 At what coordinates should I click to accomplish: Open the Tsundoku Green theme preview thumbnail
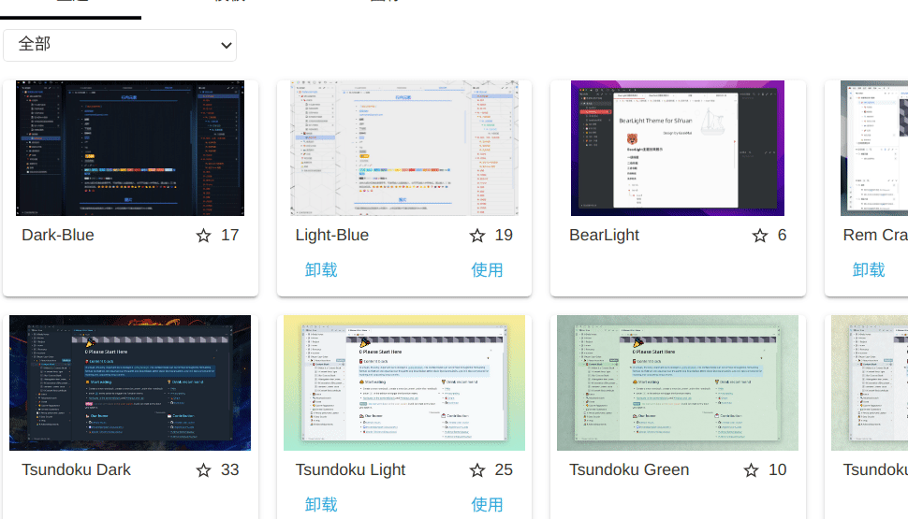point(678,383)
